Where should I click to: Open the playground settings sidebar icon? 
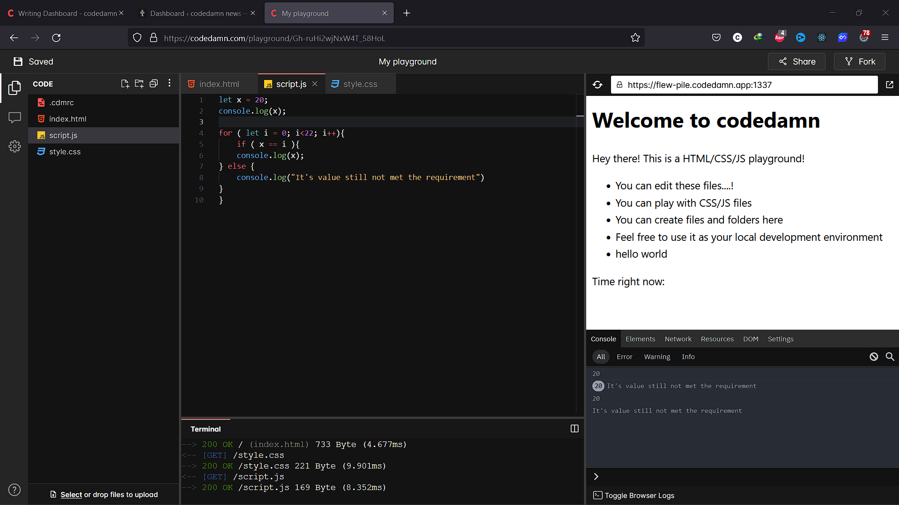tap(15, 146)
